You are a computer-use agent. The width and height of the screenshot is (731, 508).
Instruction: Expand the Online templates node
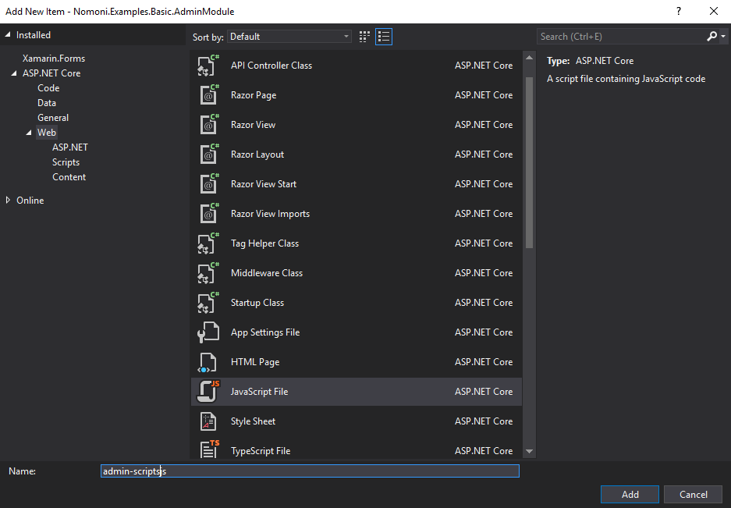click(10, 200)
